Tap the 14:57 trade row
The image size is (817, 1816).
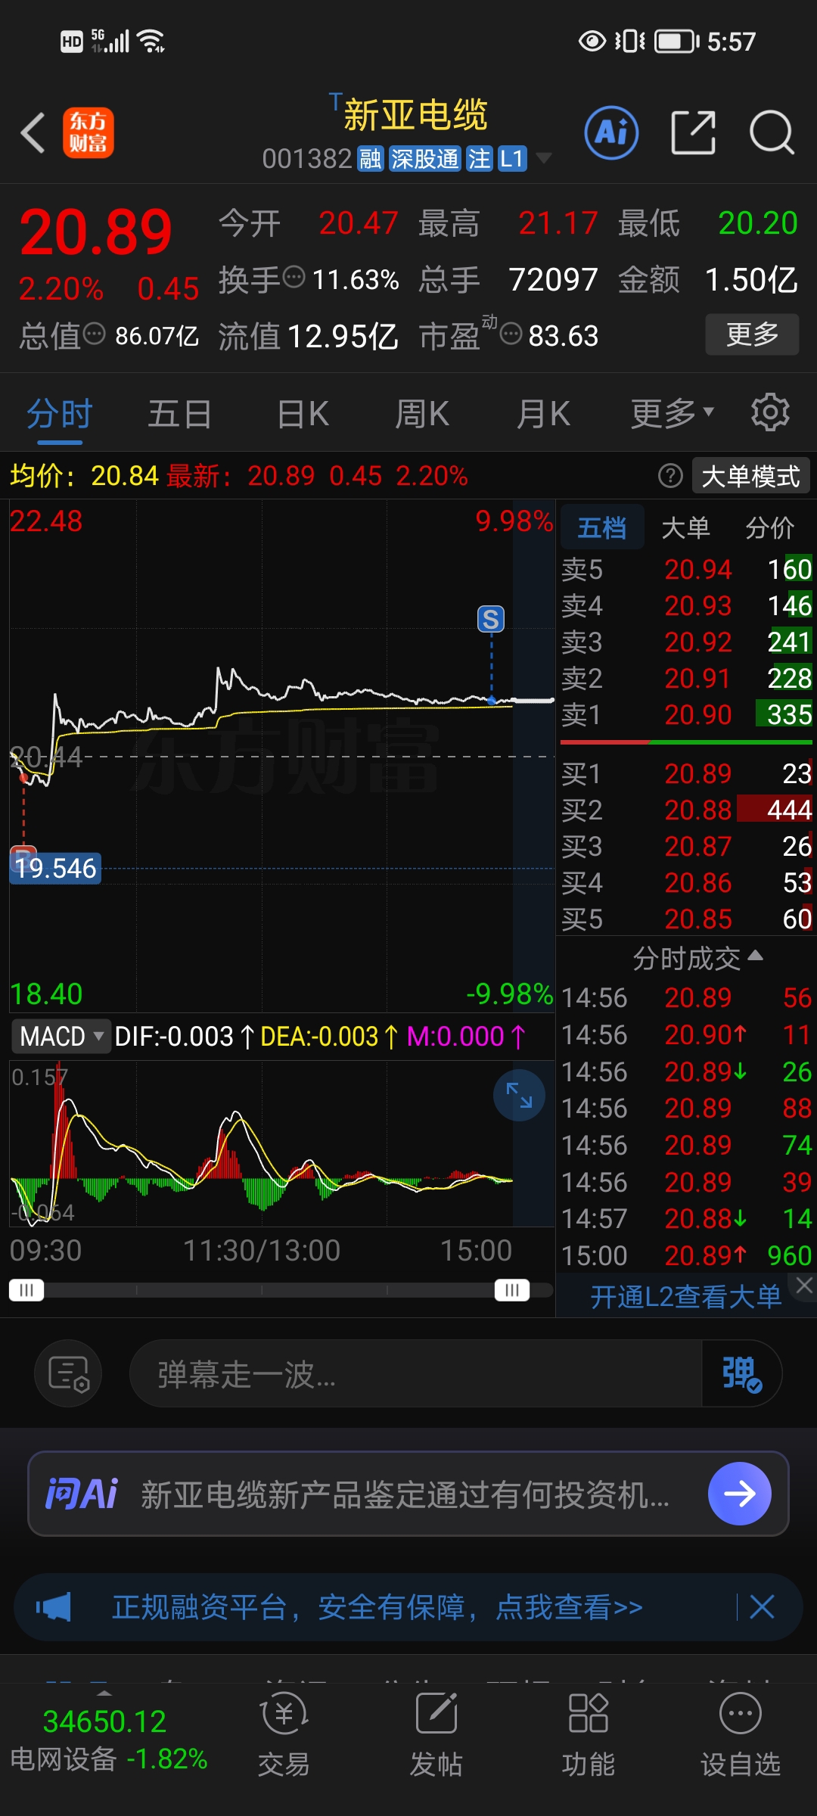[687, 1218]
